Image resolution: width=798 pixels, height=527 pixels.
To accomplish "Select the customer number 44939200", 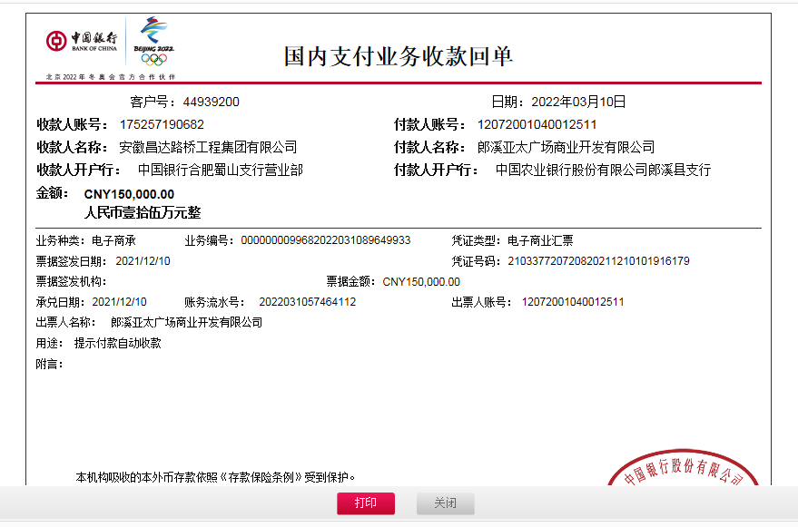I will click(211, 102).
